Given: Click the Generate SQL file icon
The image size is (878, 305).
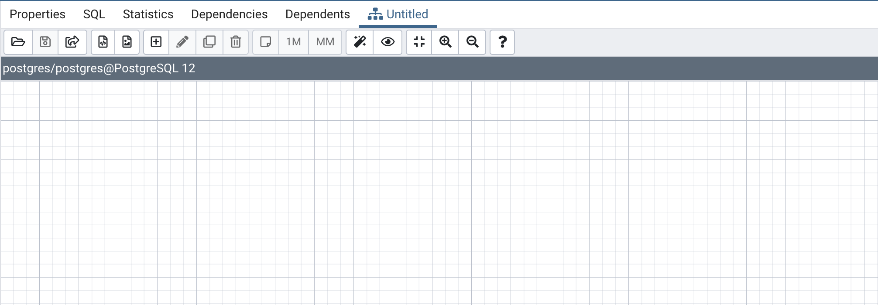Looking at the screenshot, I should click(103, 42).
